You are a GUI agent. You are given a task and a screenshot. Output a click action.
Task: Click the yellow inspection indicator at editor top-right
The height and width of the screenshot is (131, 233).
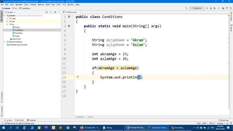229,15
